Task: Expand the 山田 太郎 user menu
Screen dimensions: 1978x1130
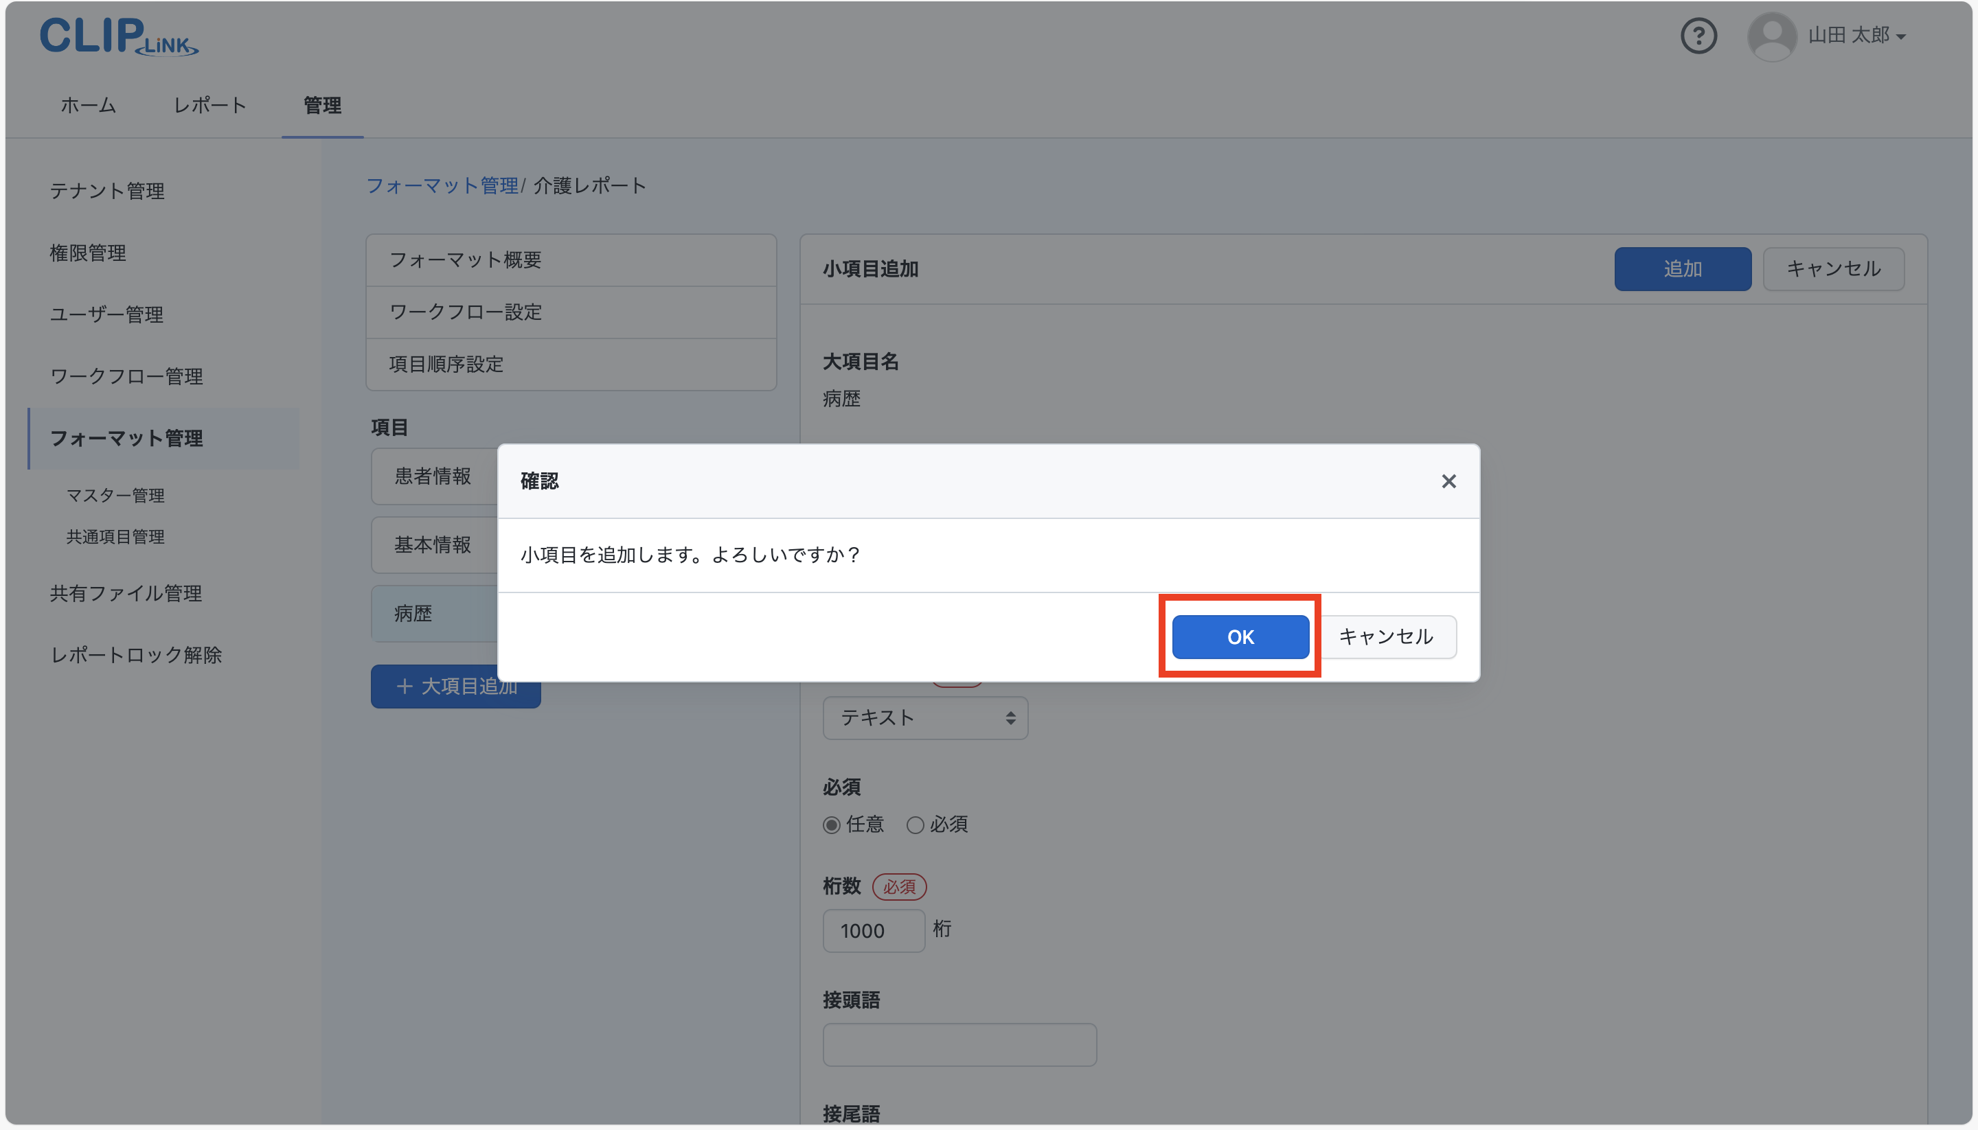Action: click(x=1856, y=36)
